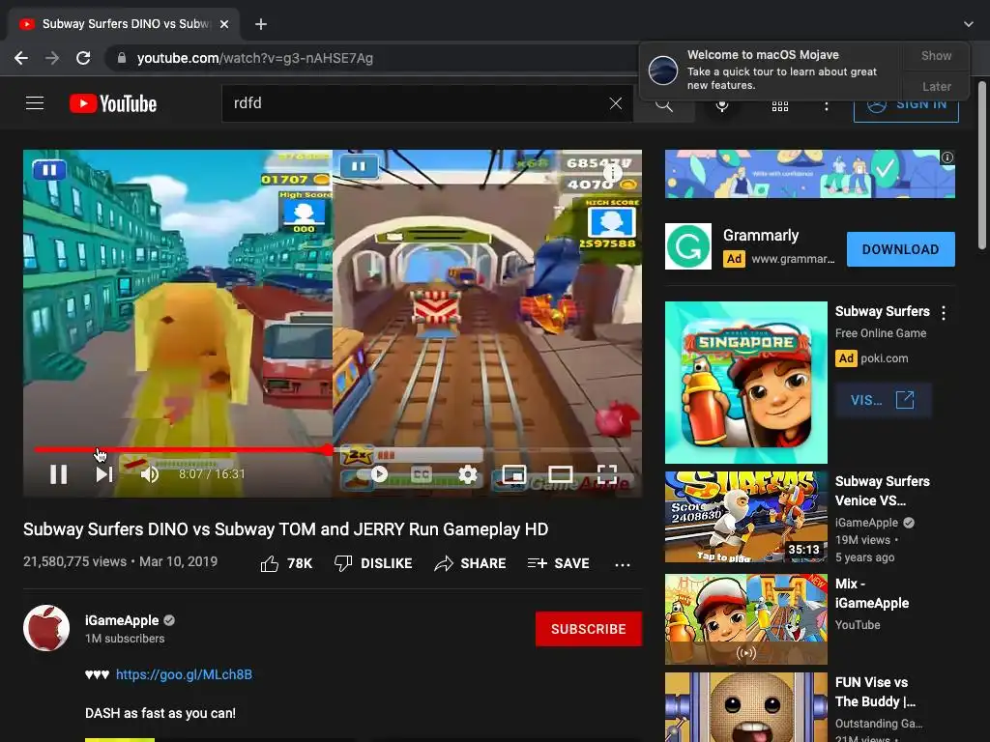Image resolution: width=990 pixels, height=742 pixels.
Task: Go back in browser history
Action: pos(21,58)
